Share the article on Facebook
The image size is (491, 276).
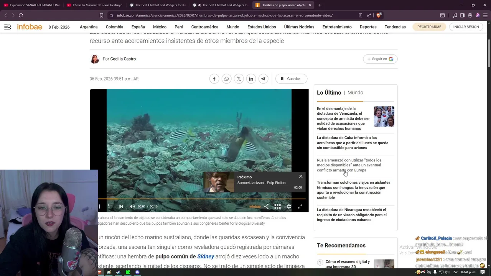(x=214, y=79)
